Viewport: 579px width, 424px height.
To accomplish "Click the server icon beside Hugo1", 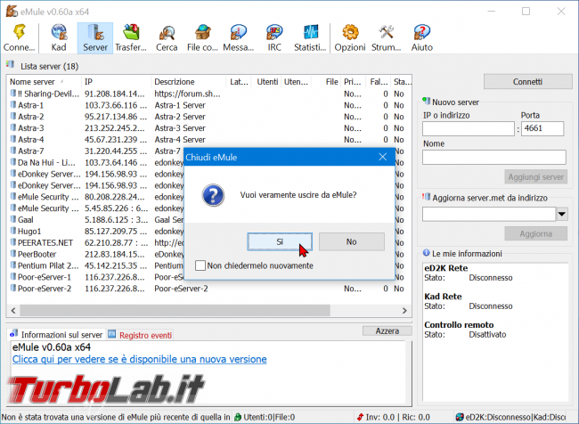I will tap(13, 231).
